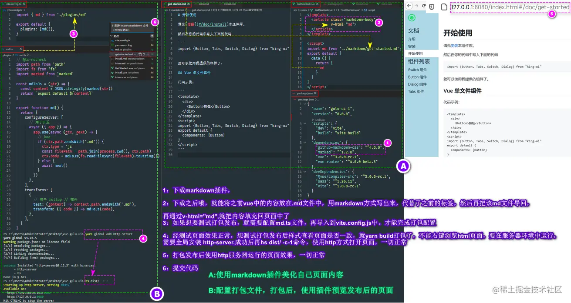Image resolution: width=571 pixels, height=303 pixels.
Task: Click the changes count badge 9
Action: pyautogui.click(x=152, y=36)
